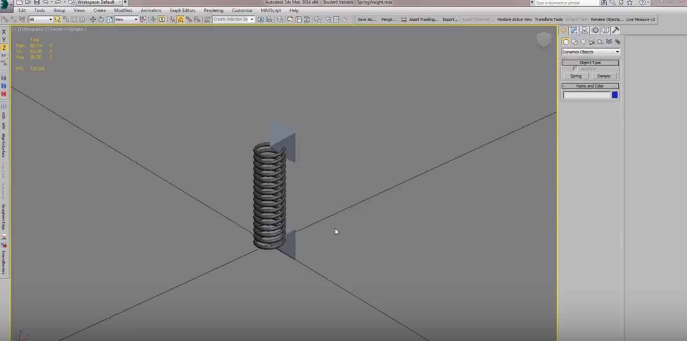Click the Spring object button

(576, 76)
